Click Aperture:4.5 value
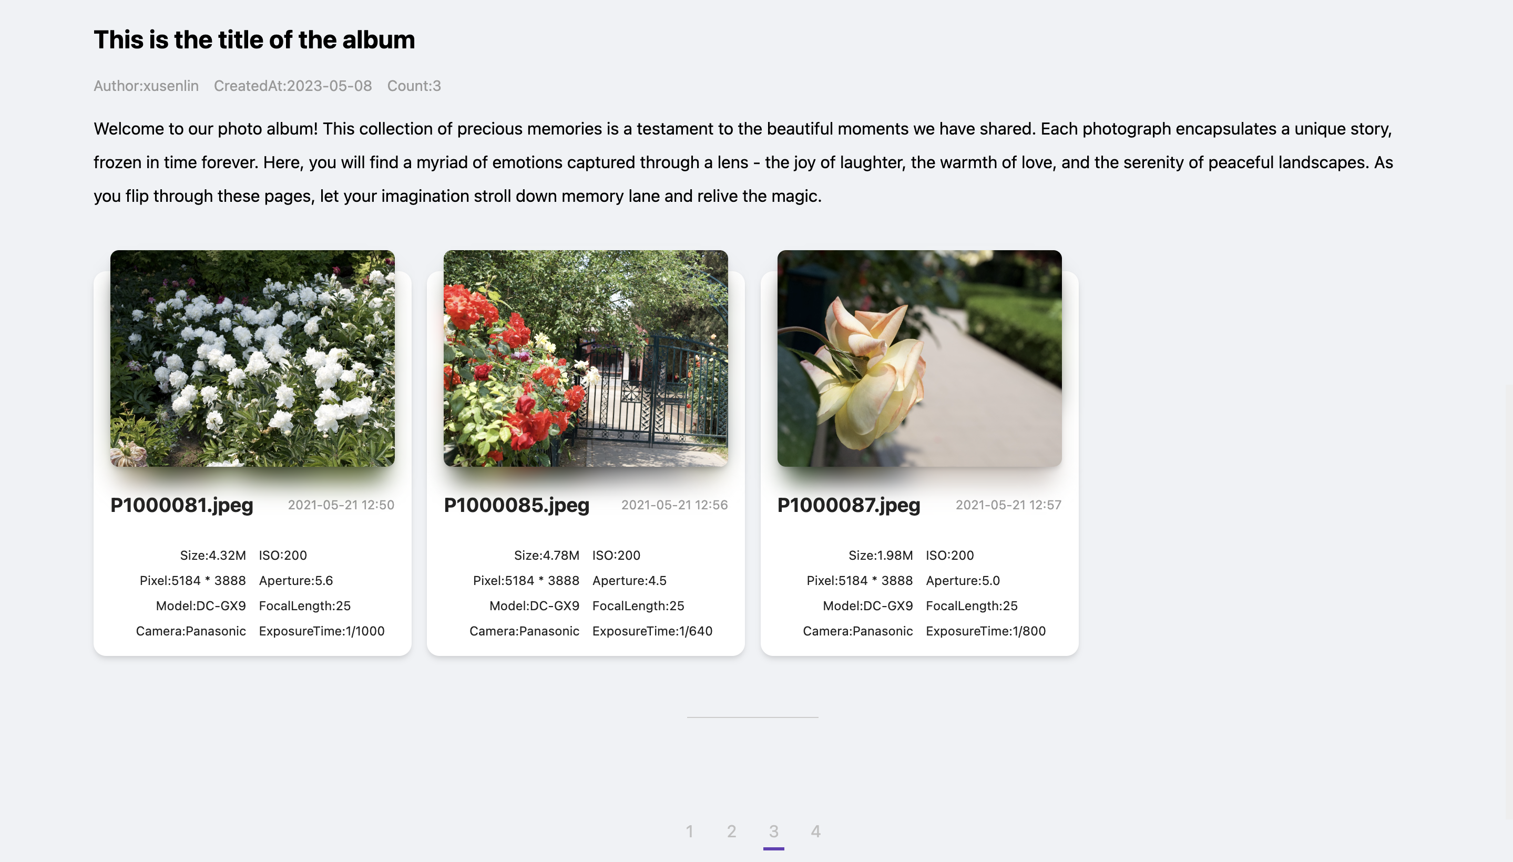 [x=629, y=581]
